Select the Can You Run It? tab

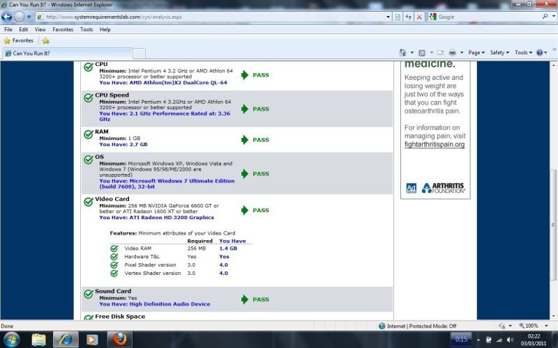68,54
